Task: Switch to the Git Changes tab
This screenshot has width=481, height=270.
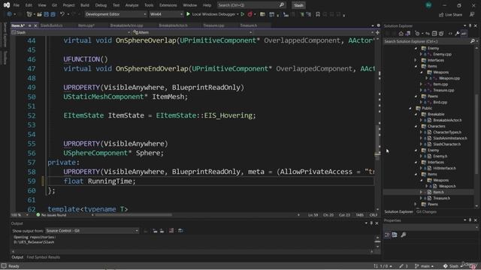Action: [x=426, y=211]
